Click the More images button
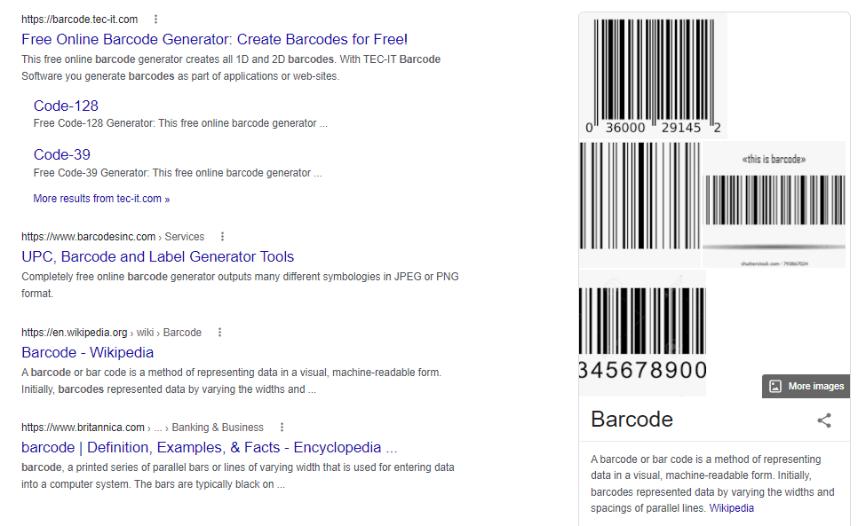This screenshot has height=526, width=858. (806, 386)
